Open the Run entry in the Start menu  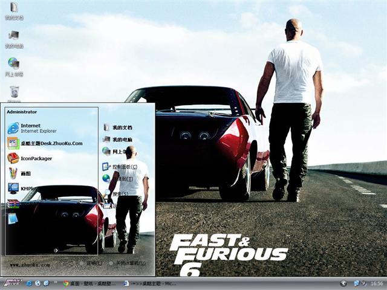(109, 206)
